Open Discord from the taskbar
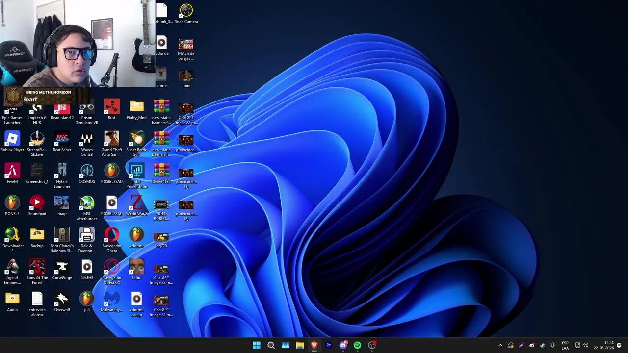The image size is (628, 353). (x=343, y=345)
